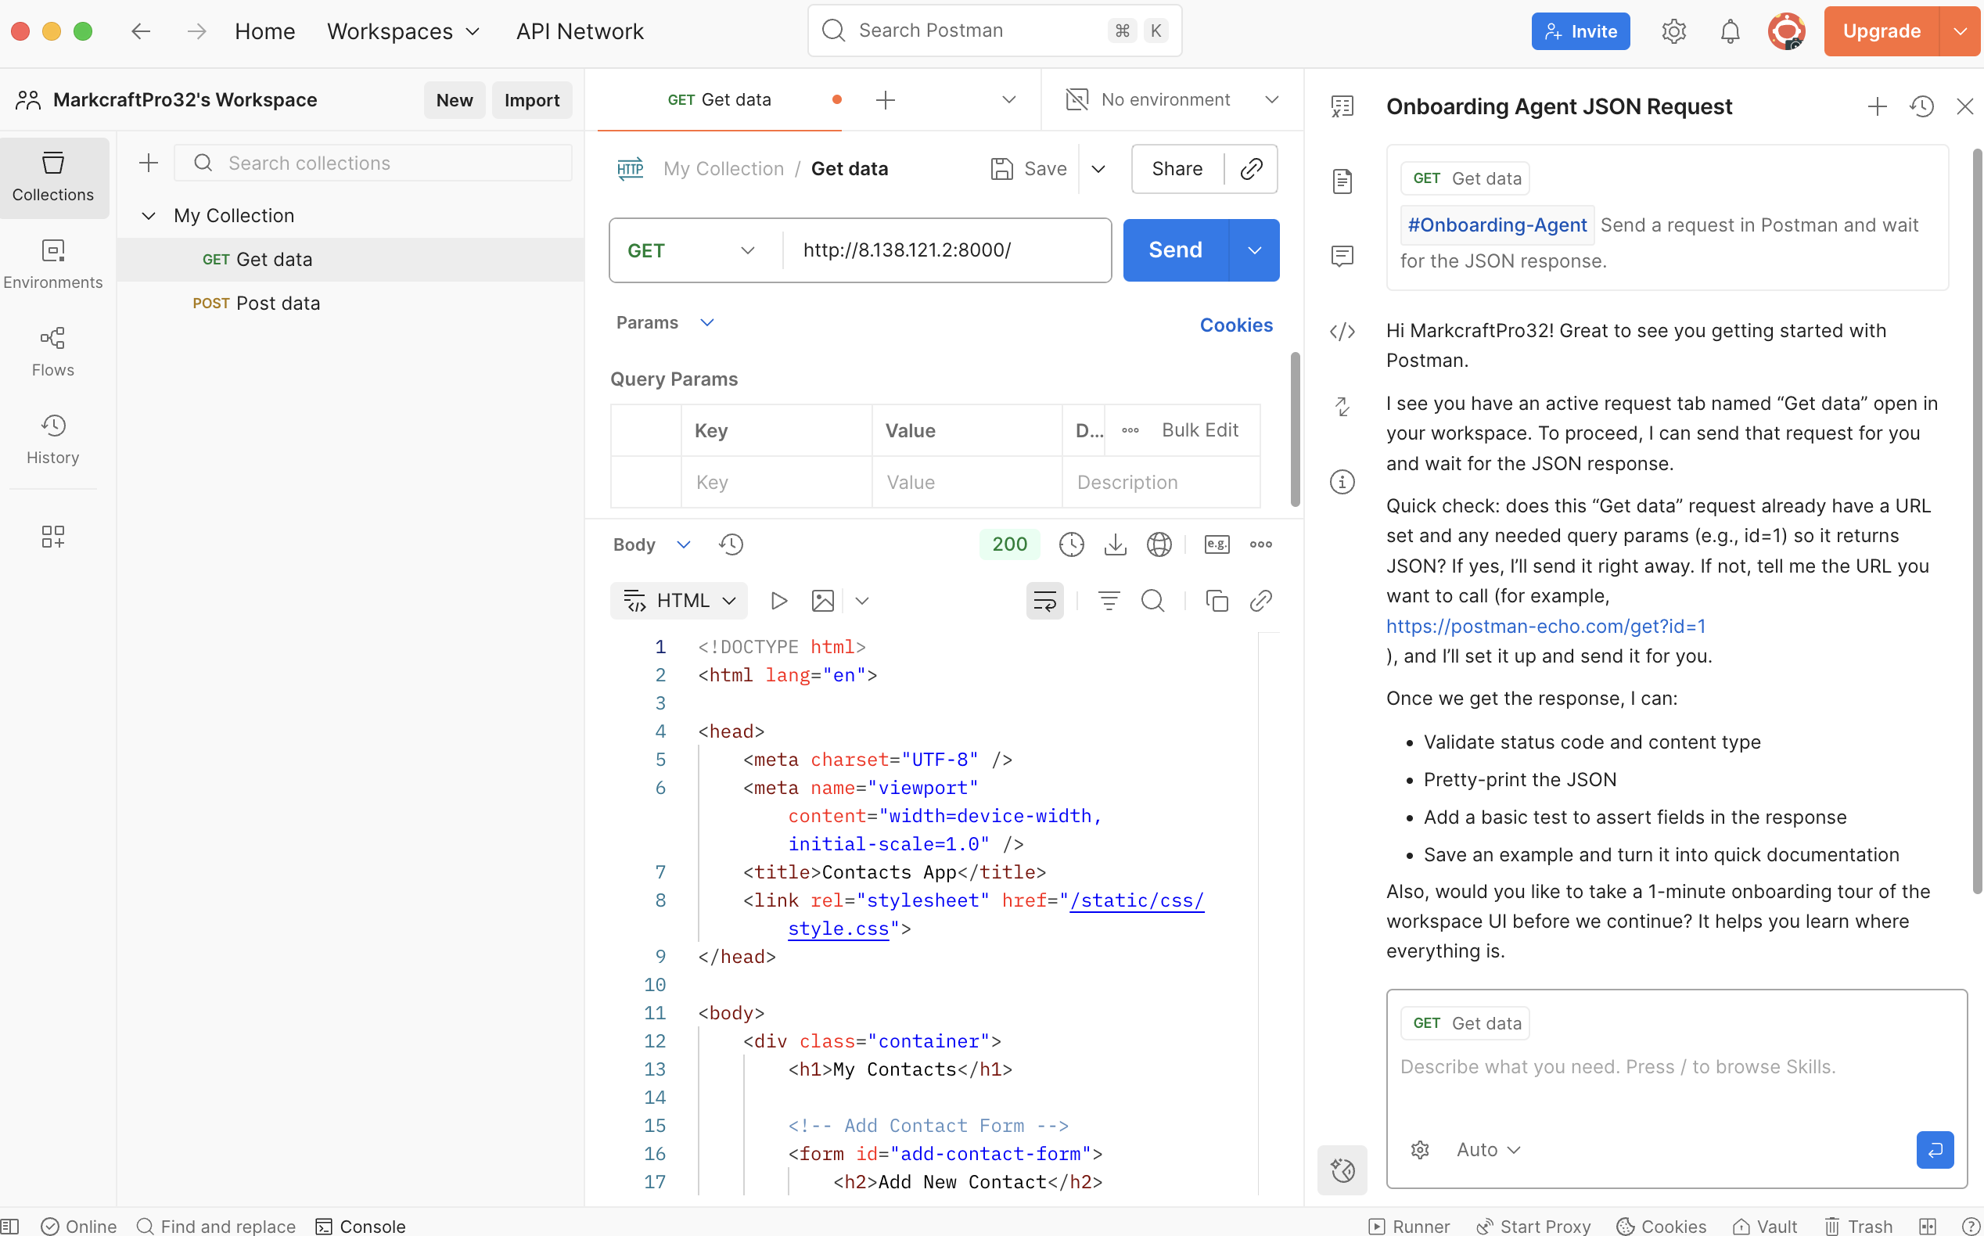The height and width of the screenshot is (1236, 1984).
Task: Click the filter response icon
Action: point(1109,601)
